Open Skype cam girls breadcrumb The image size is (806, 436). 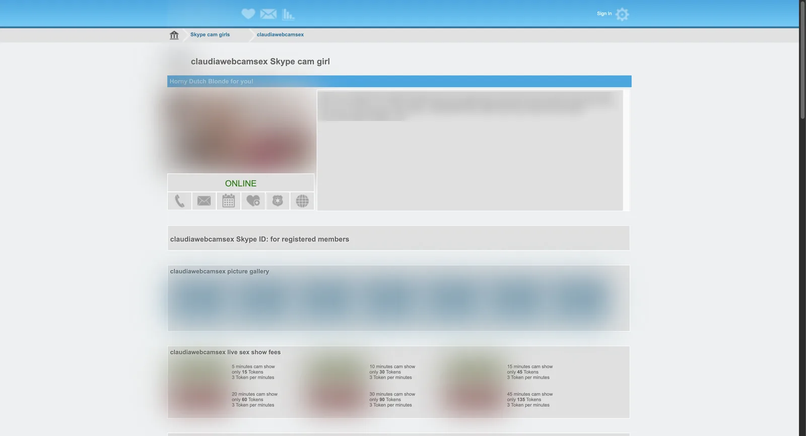coord(210,35)
